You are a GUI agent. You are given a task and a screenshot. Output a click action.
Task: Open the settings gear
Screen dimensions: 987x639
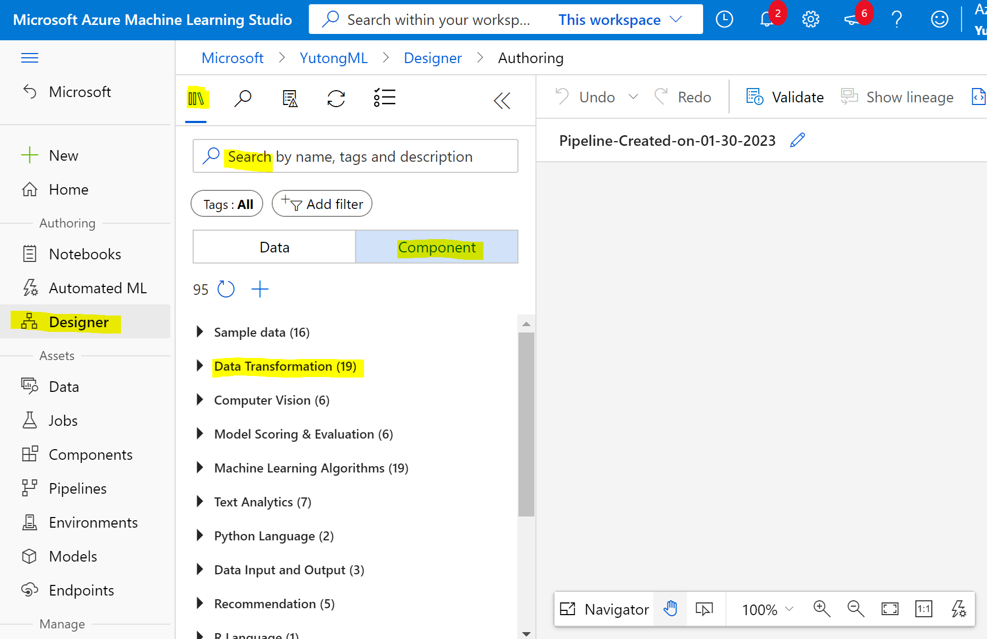coord(810,20)
